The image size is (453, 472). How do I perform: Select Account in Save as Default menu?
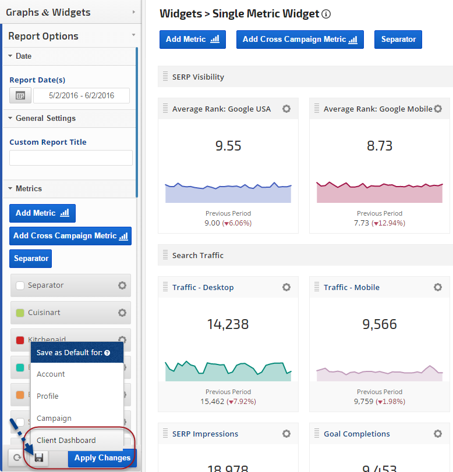(51, 374)
